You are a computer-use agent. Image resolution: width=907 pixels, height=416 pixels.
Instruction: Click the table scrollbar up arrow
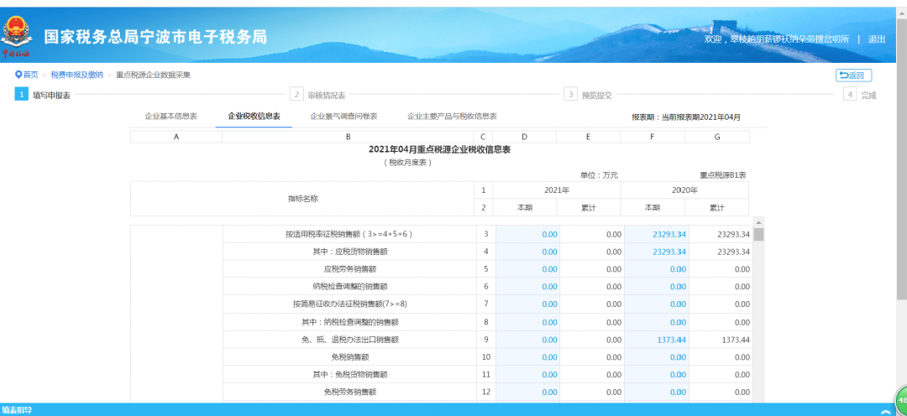click(758, 222)
